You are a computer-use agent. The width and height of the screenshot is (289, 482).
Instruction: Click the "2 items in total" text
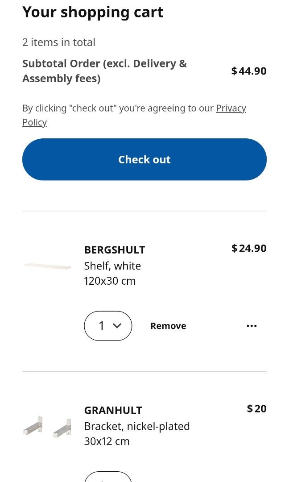[x=58, y=42]
